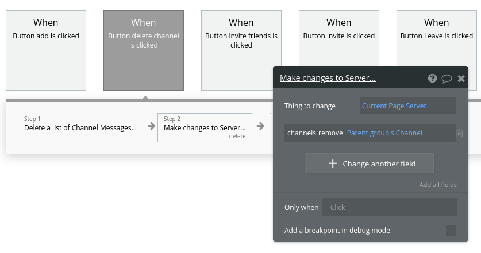Open Step 1 Delete a list of Channel Messages
This screenshot has width=481, height=253.
[x=80, y=124]
